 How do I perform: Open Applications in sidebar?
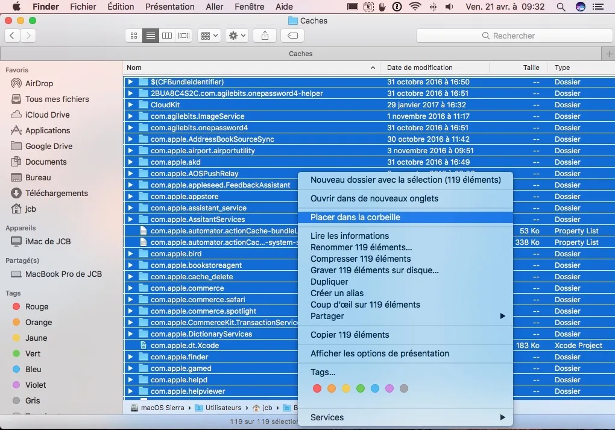point(40,130)
